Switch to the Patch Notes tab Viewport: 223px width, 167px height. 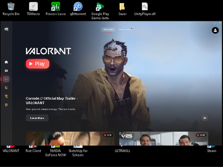tap(125, 29)
